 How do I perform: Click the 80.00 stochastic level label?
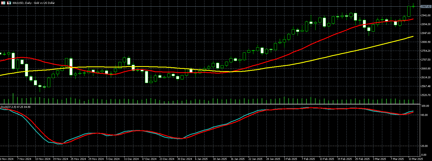tap(424, 115)
